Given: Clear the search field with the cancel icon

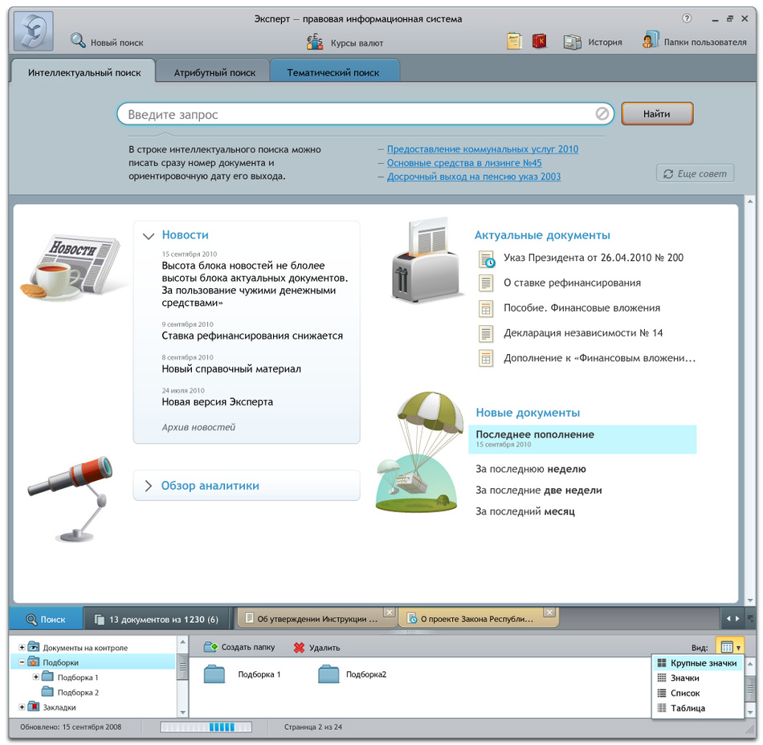Looking at the screenshot, I should click(x=602, y=114).
